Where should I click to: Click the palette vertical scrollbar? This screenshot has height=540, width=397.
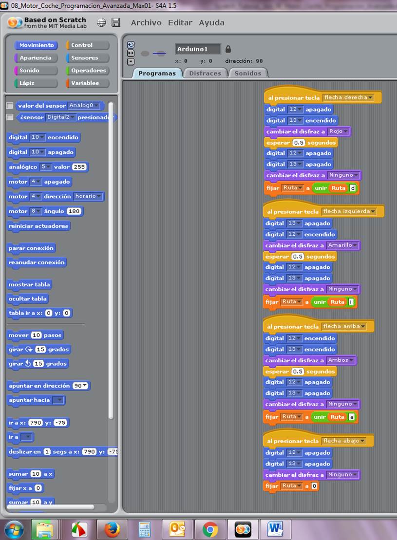(x=111, y=260)
